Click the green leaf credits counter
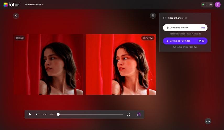The width and height of the screenshot is (224, 130). click(204, 4)
